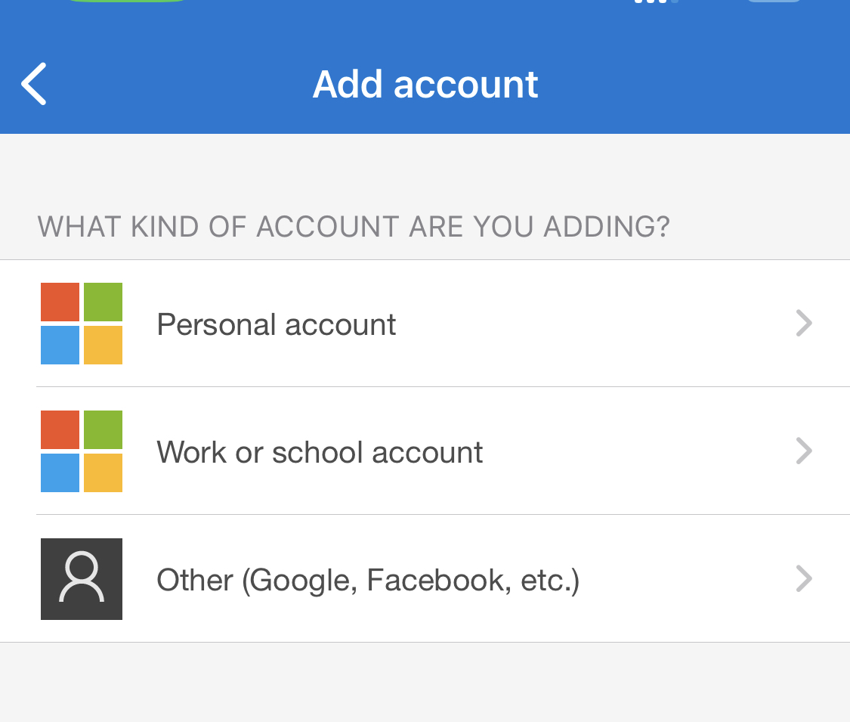The width and height of the screenshot is (850, 722).
Task: Expand the Work or school account chevron
Action: point(804,451)
